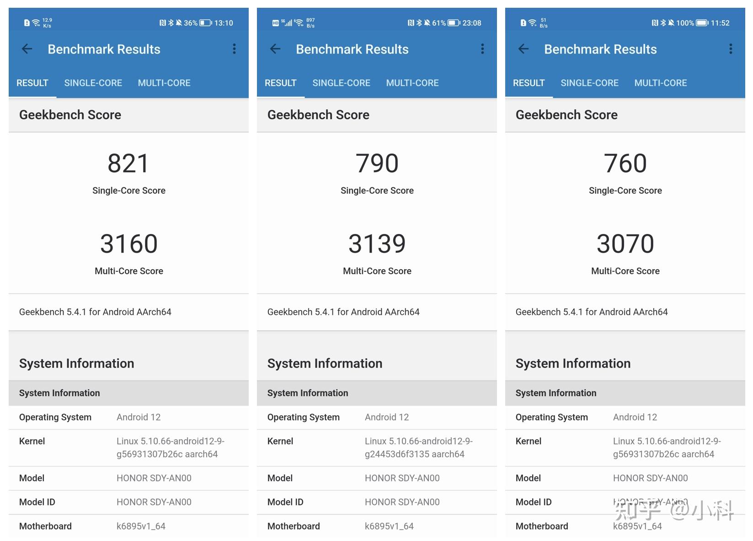Viewport: 753px width, 541px height.
Task: Tap the Model value HONOR SDY-AN00 on the 760 screen
Action: (x=651, y=478)
